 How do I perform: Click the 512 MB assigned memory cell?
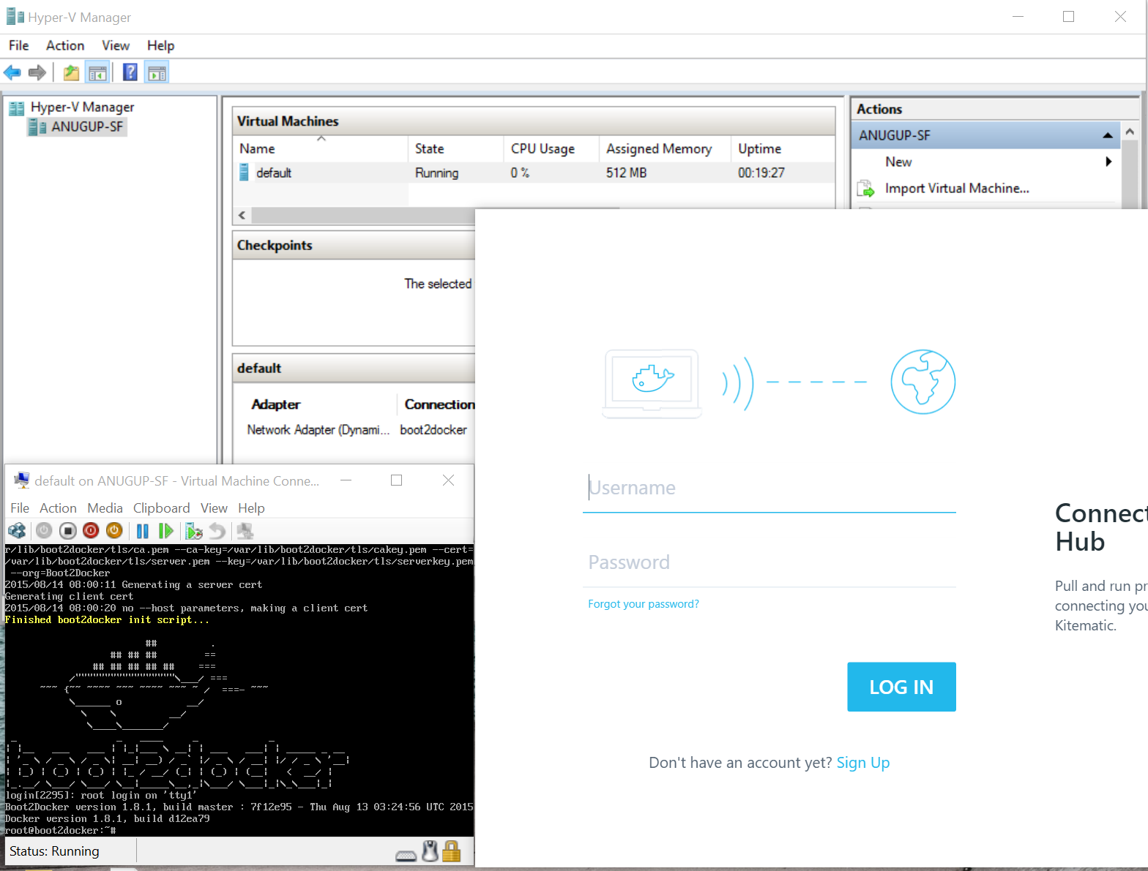627,173
